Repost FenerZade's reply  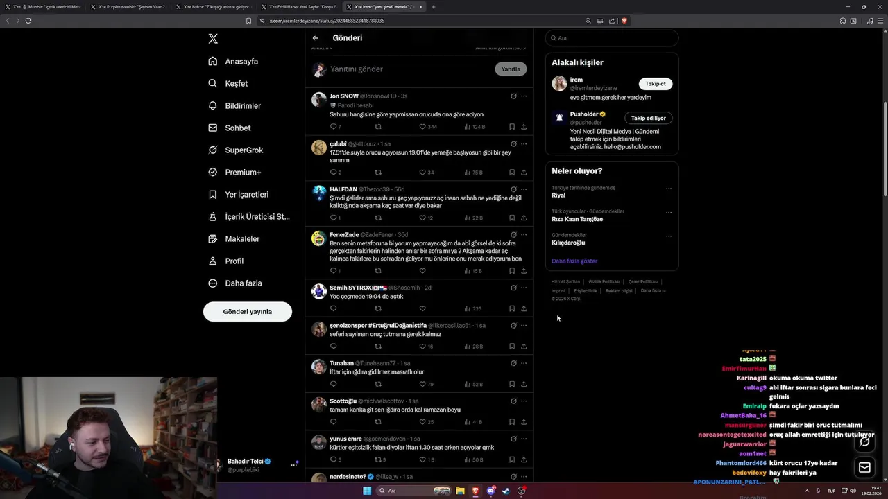[378, 270]
